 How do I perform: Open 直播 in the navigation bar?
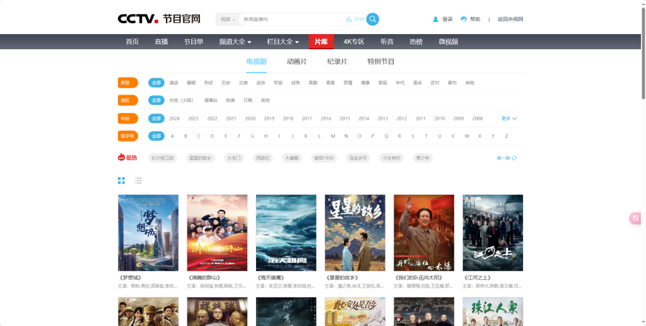click(x=161, y=42)
